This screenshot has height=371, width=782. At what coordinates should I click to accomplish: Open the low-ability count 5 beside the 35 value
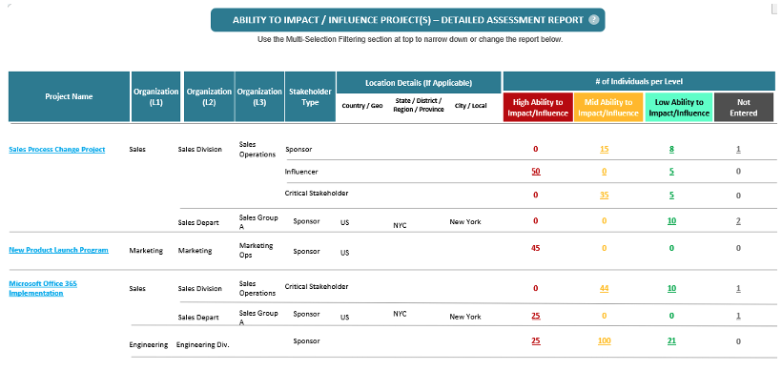671,195
